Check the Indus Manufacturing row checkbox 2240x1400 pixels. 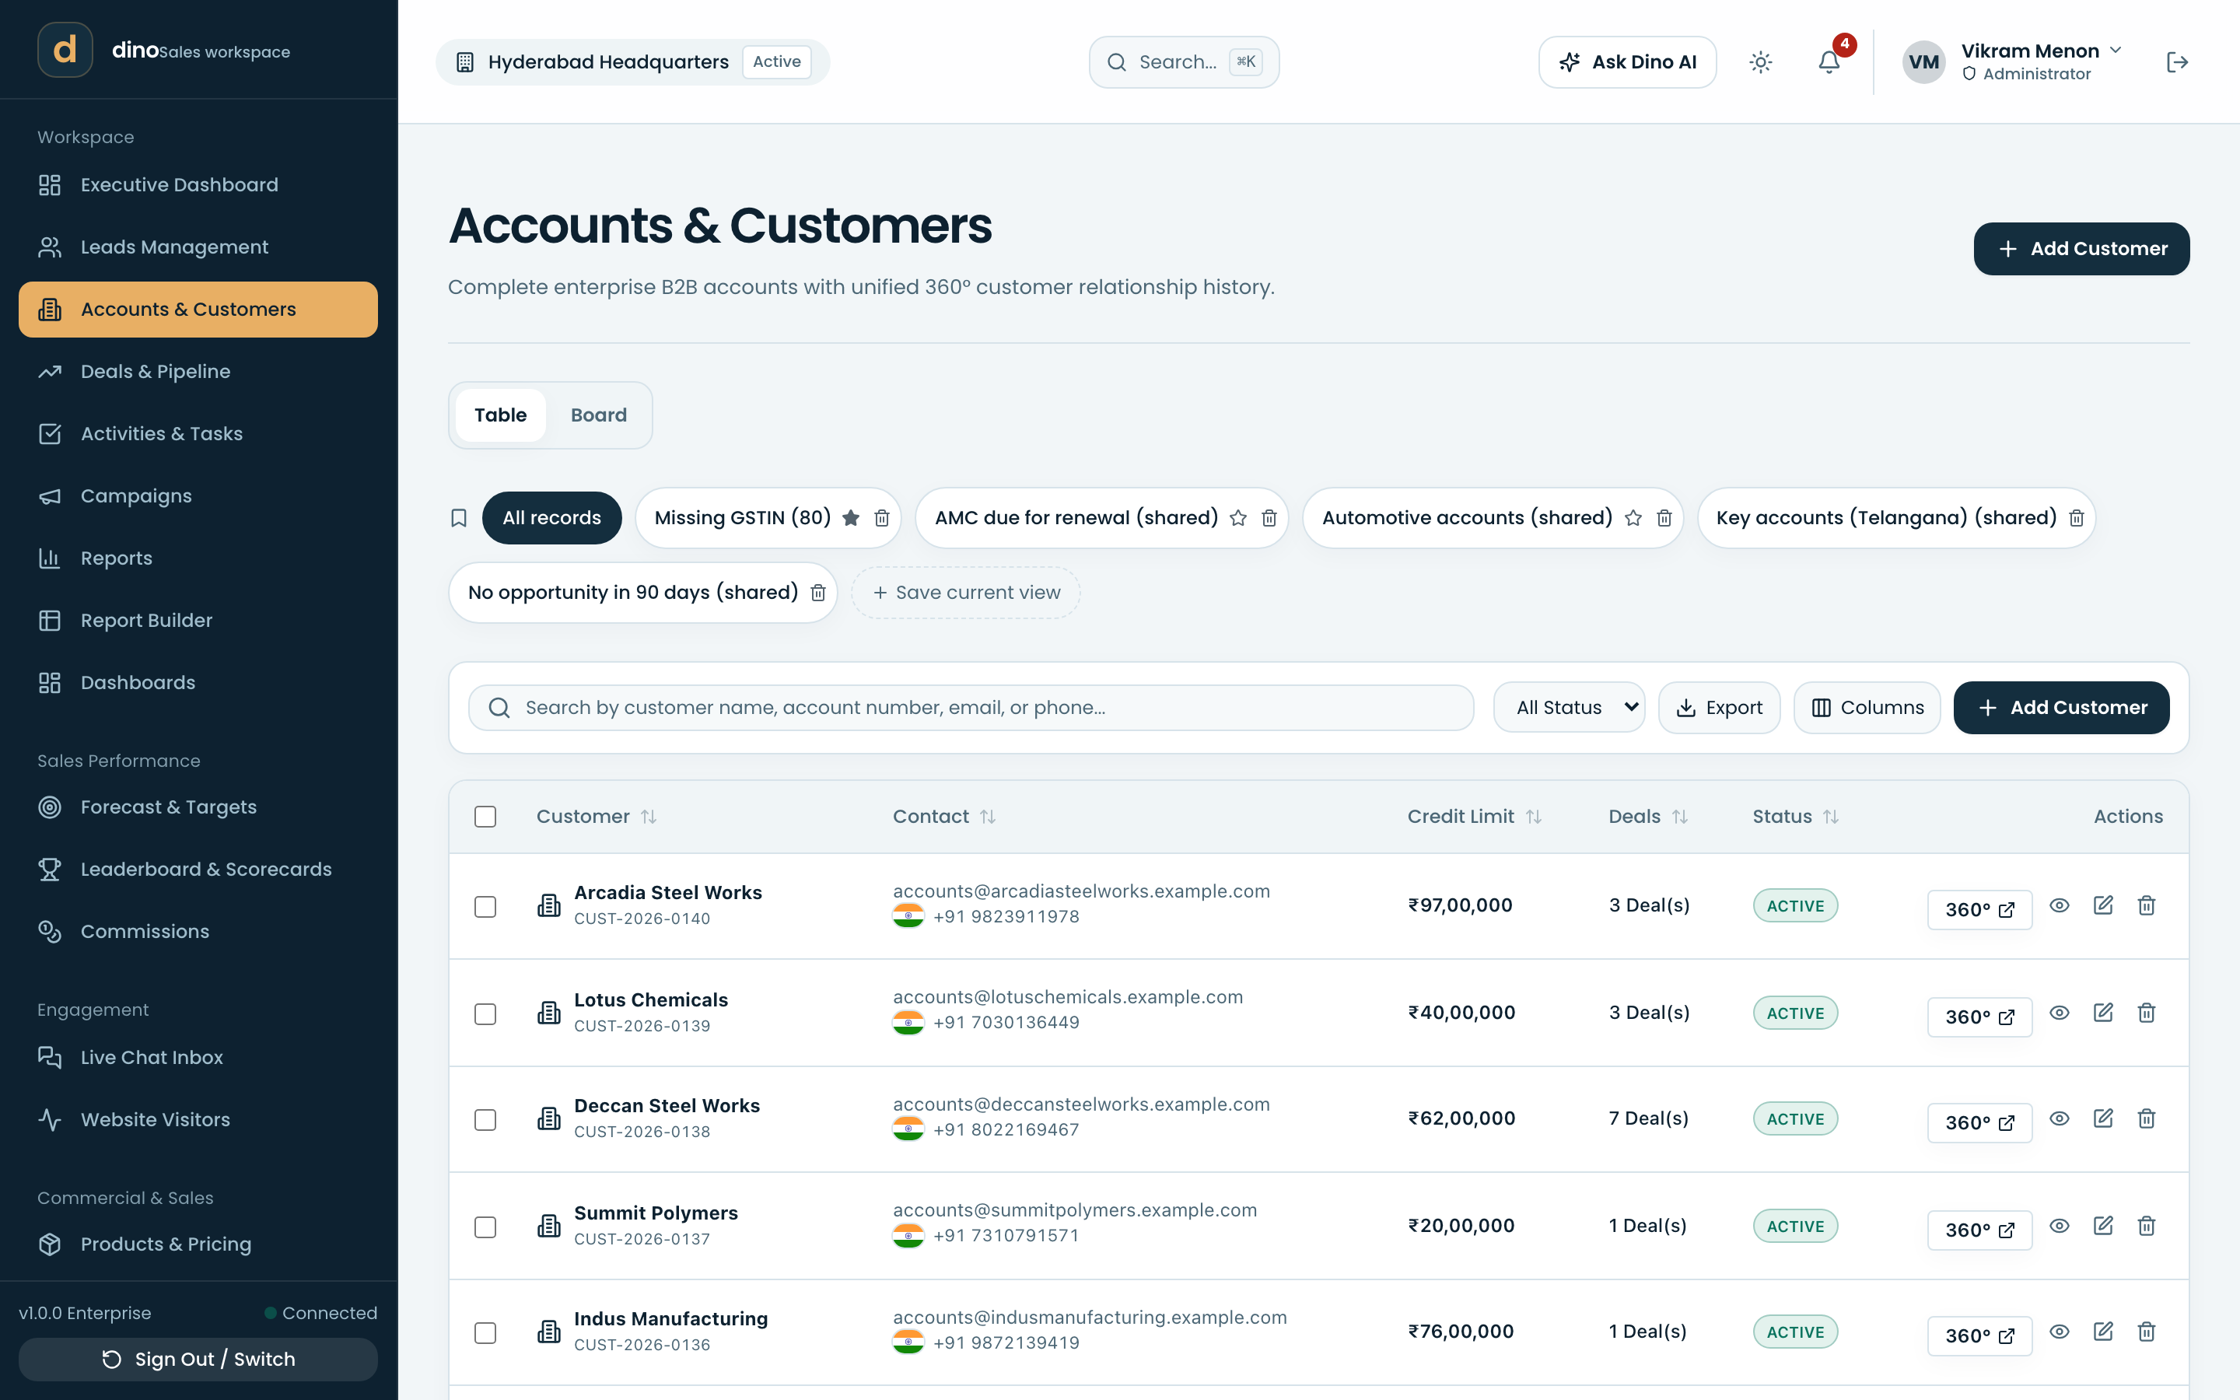pyautogui.click(x=485, y=1332)
